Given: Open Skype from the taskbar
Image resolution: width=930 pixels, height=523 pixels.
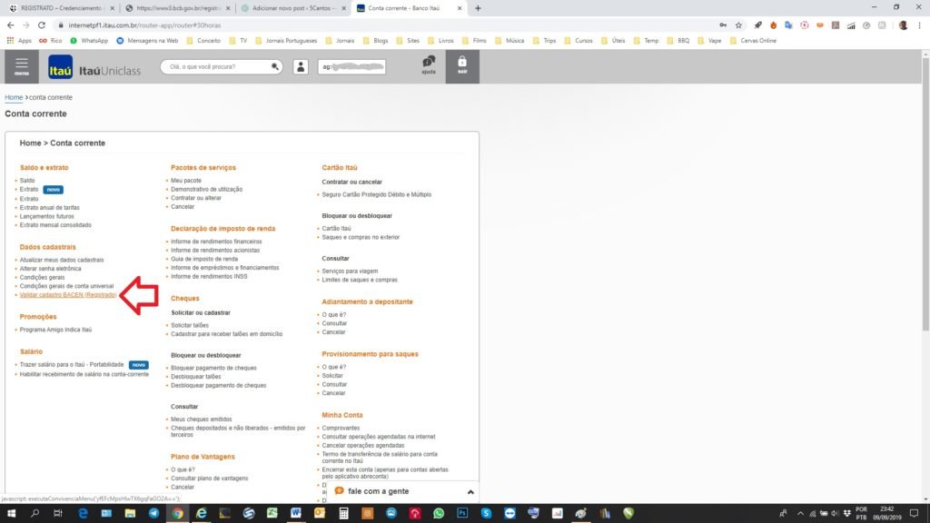Looking at the screenshot, I should [x=486, y=513].
